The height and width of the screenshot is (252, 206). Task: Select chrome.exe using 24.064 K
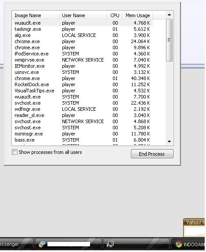point(83,41)
